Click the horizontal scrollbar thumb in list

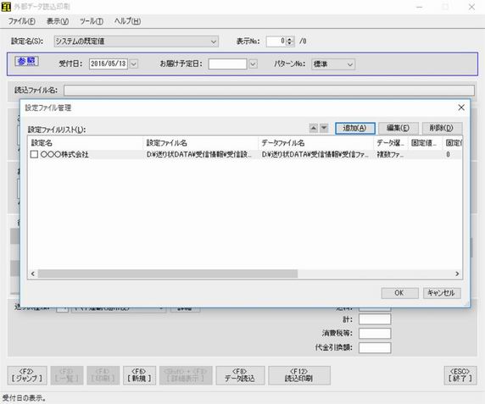(x=168, y=274)
